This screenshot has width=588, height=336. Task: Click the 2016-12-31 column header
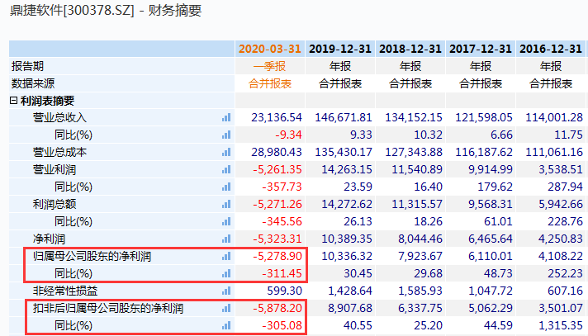[x=551, y=49]
